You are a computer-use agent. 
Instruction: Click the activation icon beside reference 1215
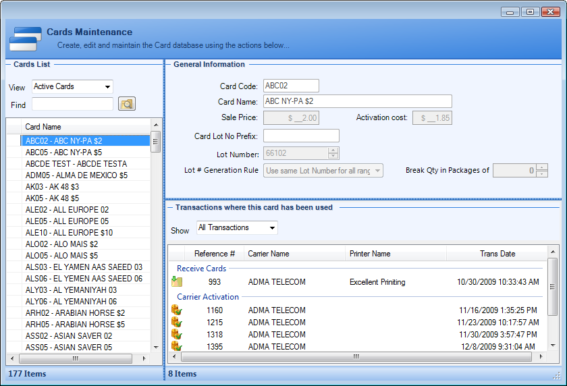point(177,323)
